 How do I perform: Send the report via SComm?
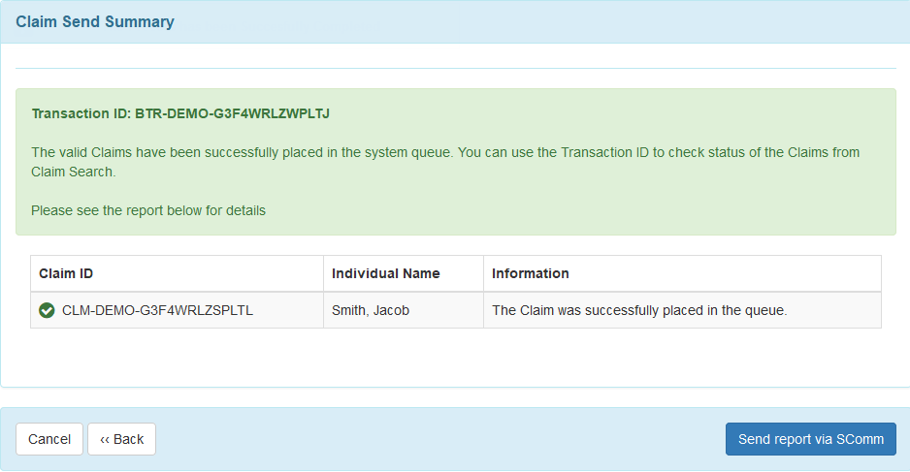[x=811, y=439]
